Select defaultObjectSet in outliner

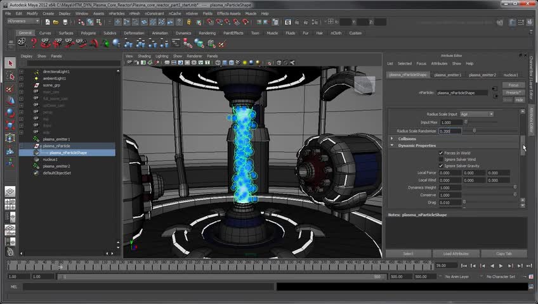[x=56, y=174]
